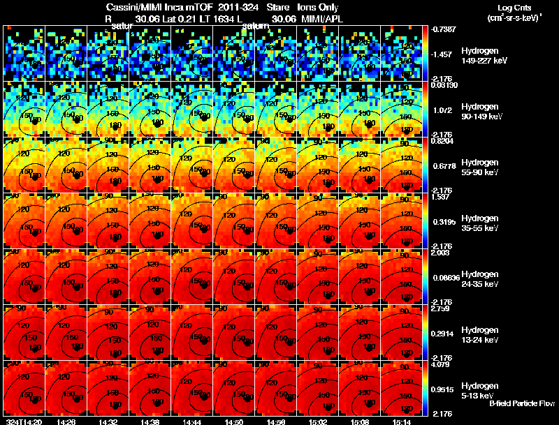This screenshot has height=425, width=559.
Task: Click the 'Hydrogen 55-90 keV' row label
Action: pyautogui.click(x=480, y=167)
